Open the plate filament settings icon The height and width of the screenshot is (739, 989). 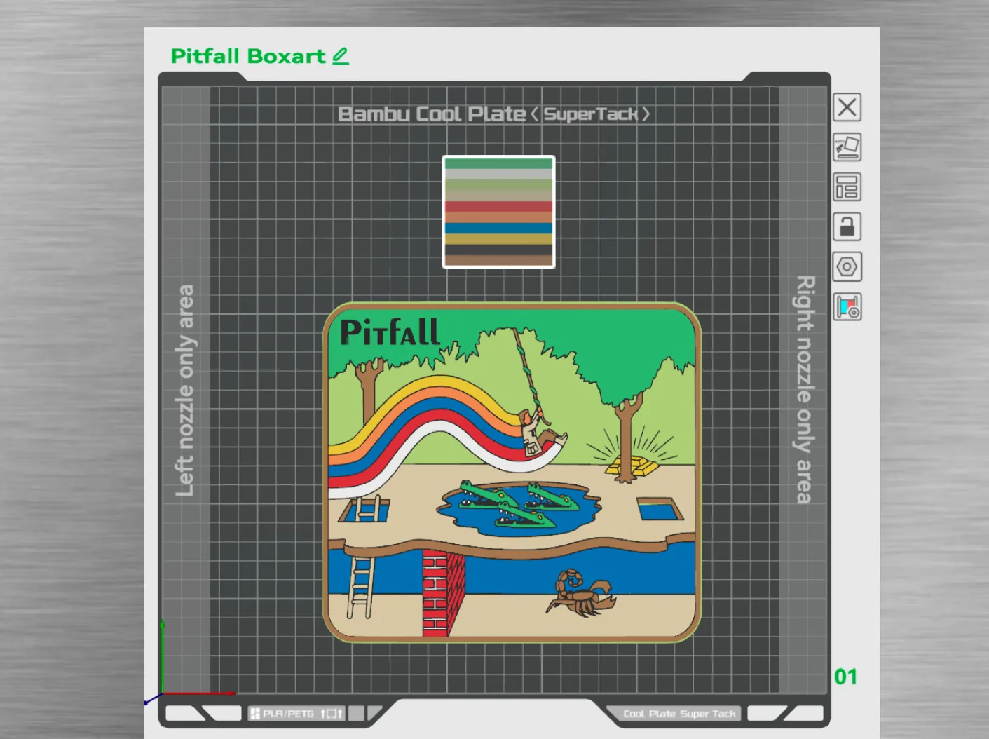click(847, 307)
